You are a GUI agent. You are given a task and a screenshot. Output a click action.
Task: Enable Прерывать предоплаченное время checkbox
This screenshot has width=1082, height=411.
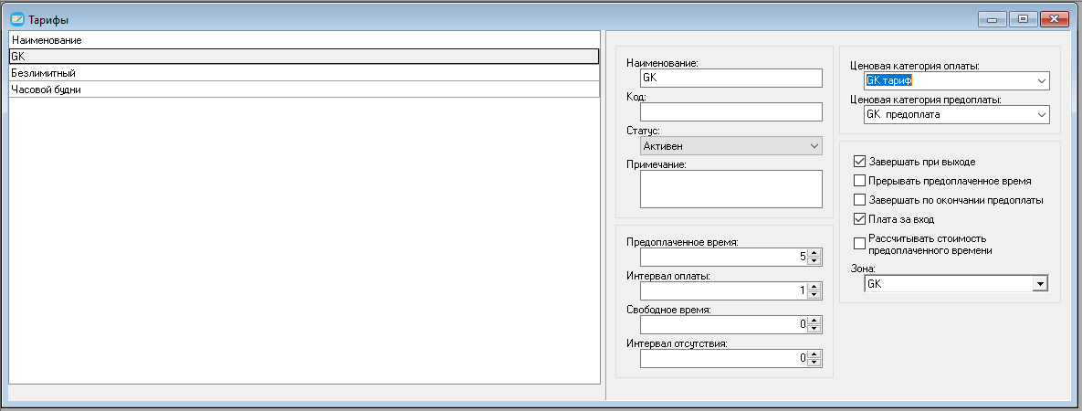[860, 181]
